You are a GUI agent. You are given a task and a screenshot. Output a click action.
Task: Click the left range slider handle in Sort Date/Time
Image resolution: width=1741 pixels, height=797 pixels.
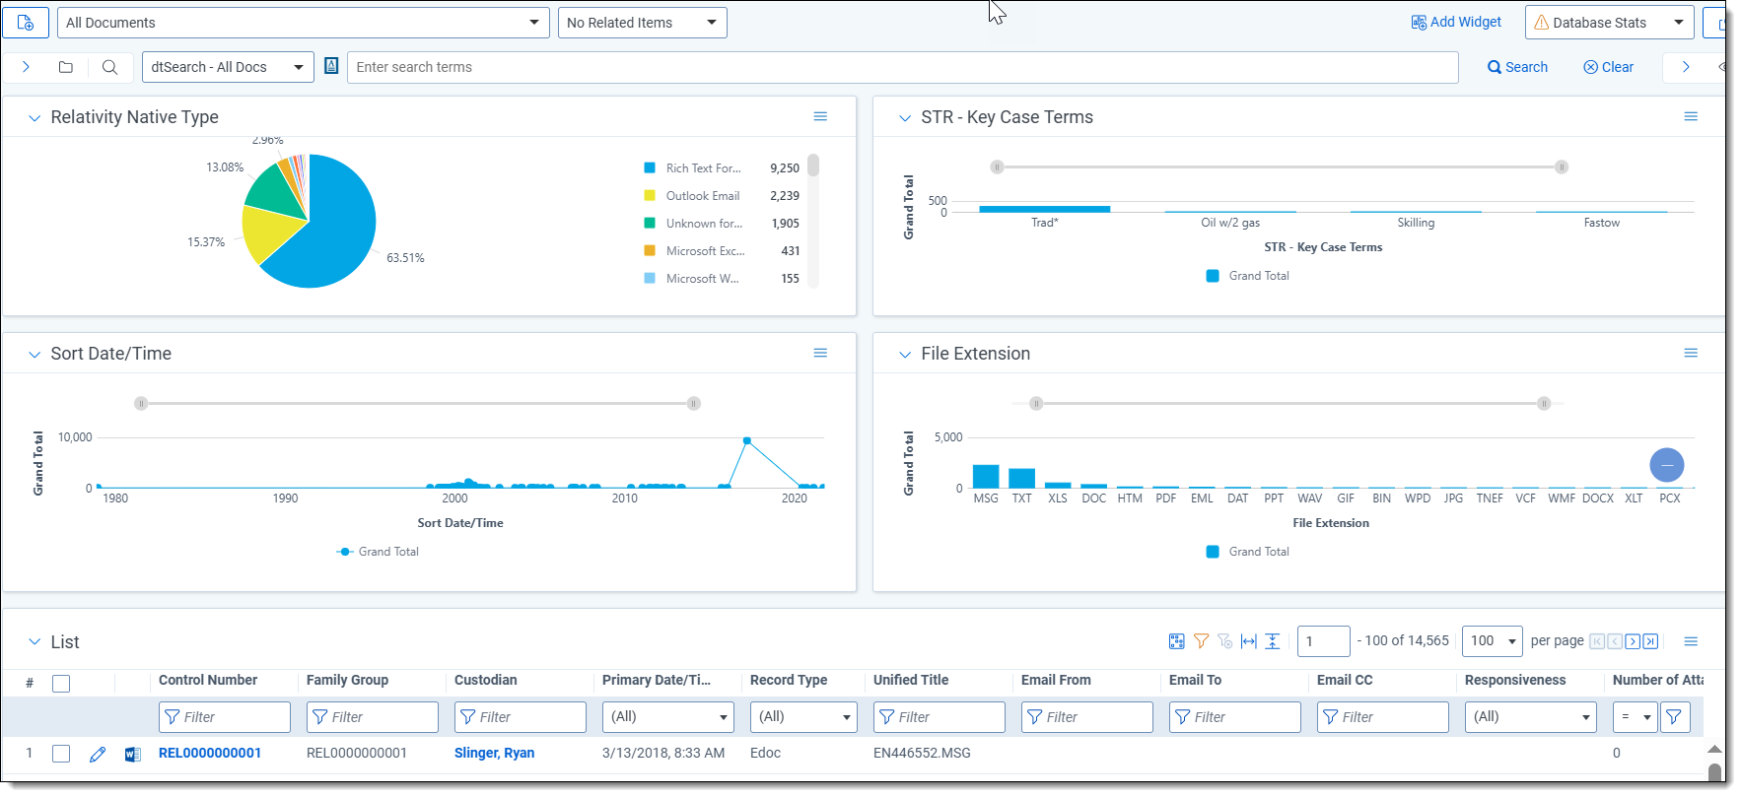point(141,403)
